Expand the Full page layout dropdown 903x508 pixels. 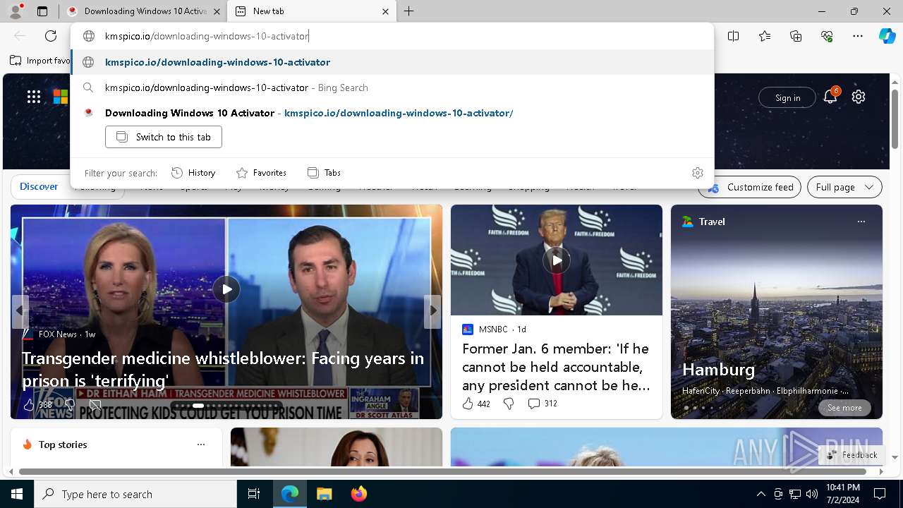844,187
